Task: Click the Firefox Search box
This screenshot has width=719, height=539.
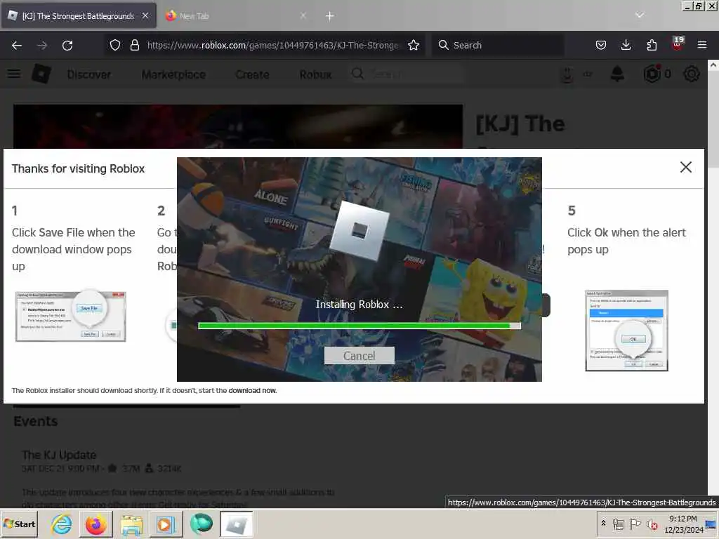Action: (498, 45)
